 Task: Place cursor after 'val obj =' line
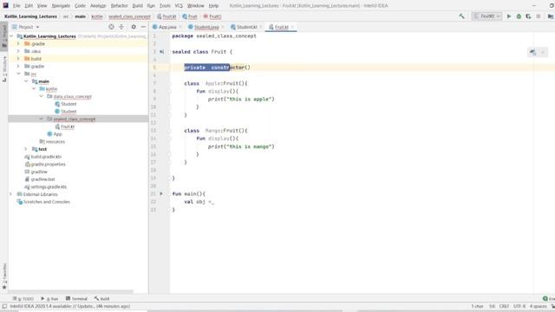[215, 202]
